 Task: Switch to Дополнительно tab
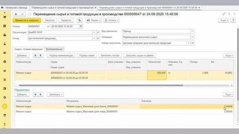click(x=54, y=49)
